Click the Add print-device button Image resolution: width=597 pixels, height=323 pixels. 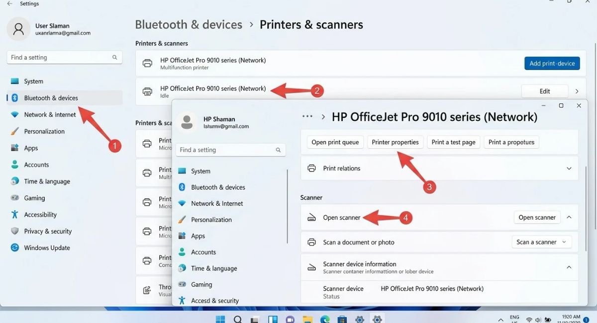[x=552, y=63]
